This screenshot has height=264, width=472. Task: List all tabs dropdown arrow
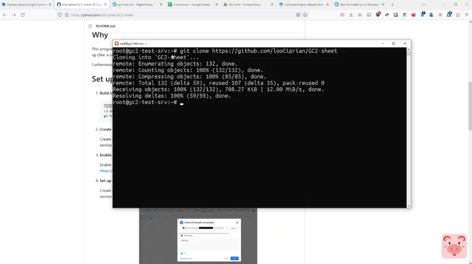(424, 5)
